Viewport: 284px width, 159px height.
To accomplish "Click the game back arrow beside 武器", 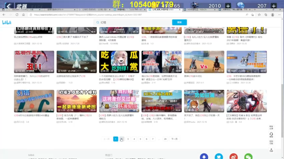I will (x=9, y=6).
